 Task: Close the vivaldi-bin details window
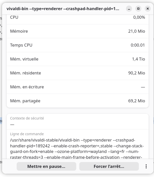pyautogui.click(x=147, y=9)
